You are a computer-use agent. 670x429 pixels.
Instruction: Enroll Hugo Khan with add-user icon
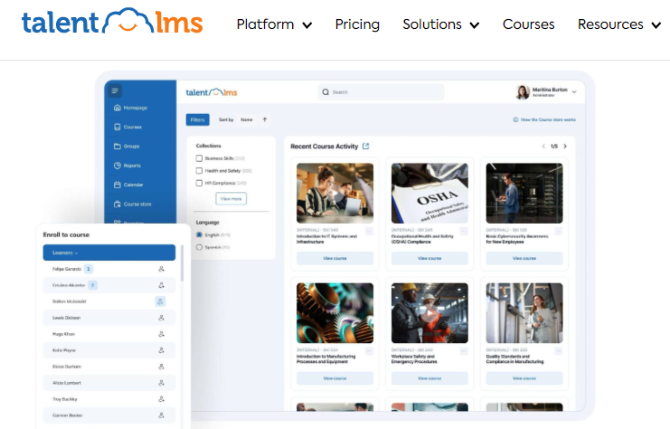161,334
